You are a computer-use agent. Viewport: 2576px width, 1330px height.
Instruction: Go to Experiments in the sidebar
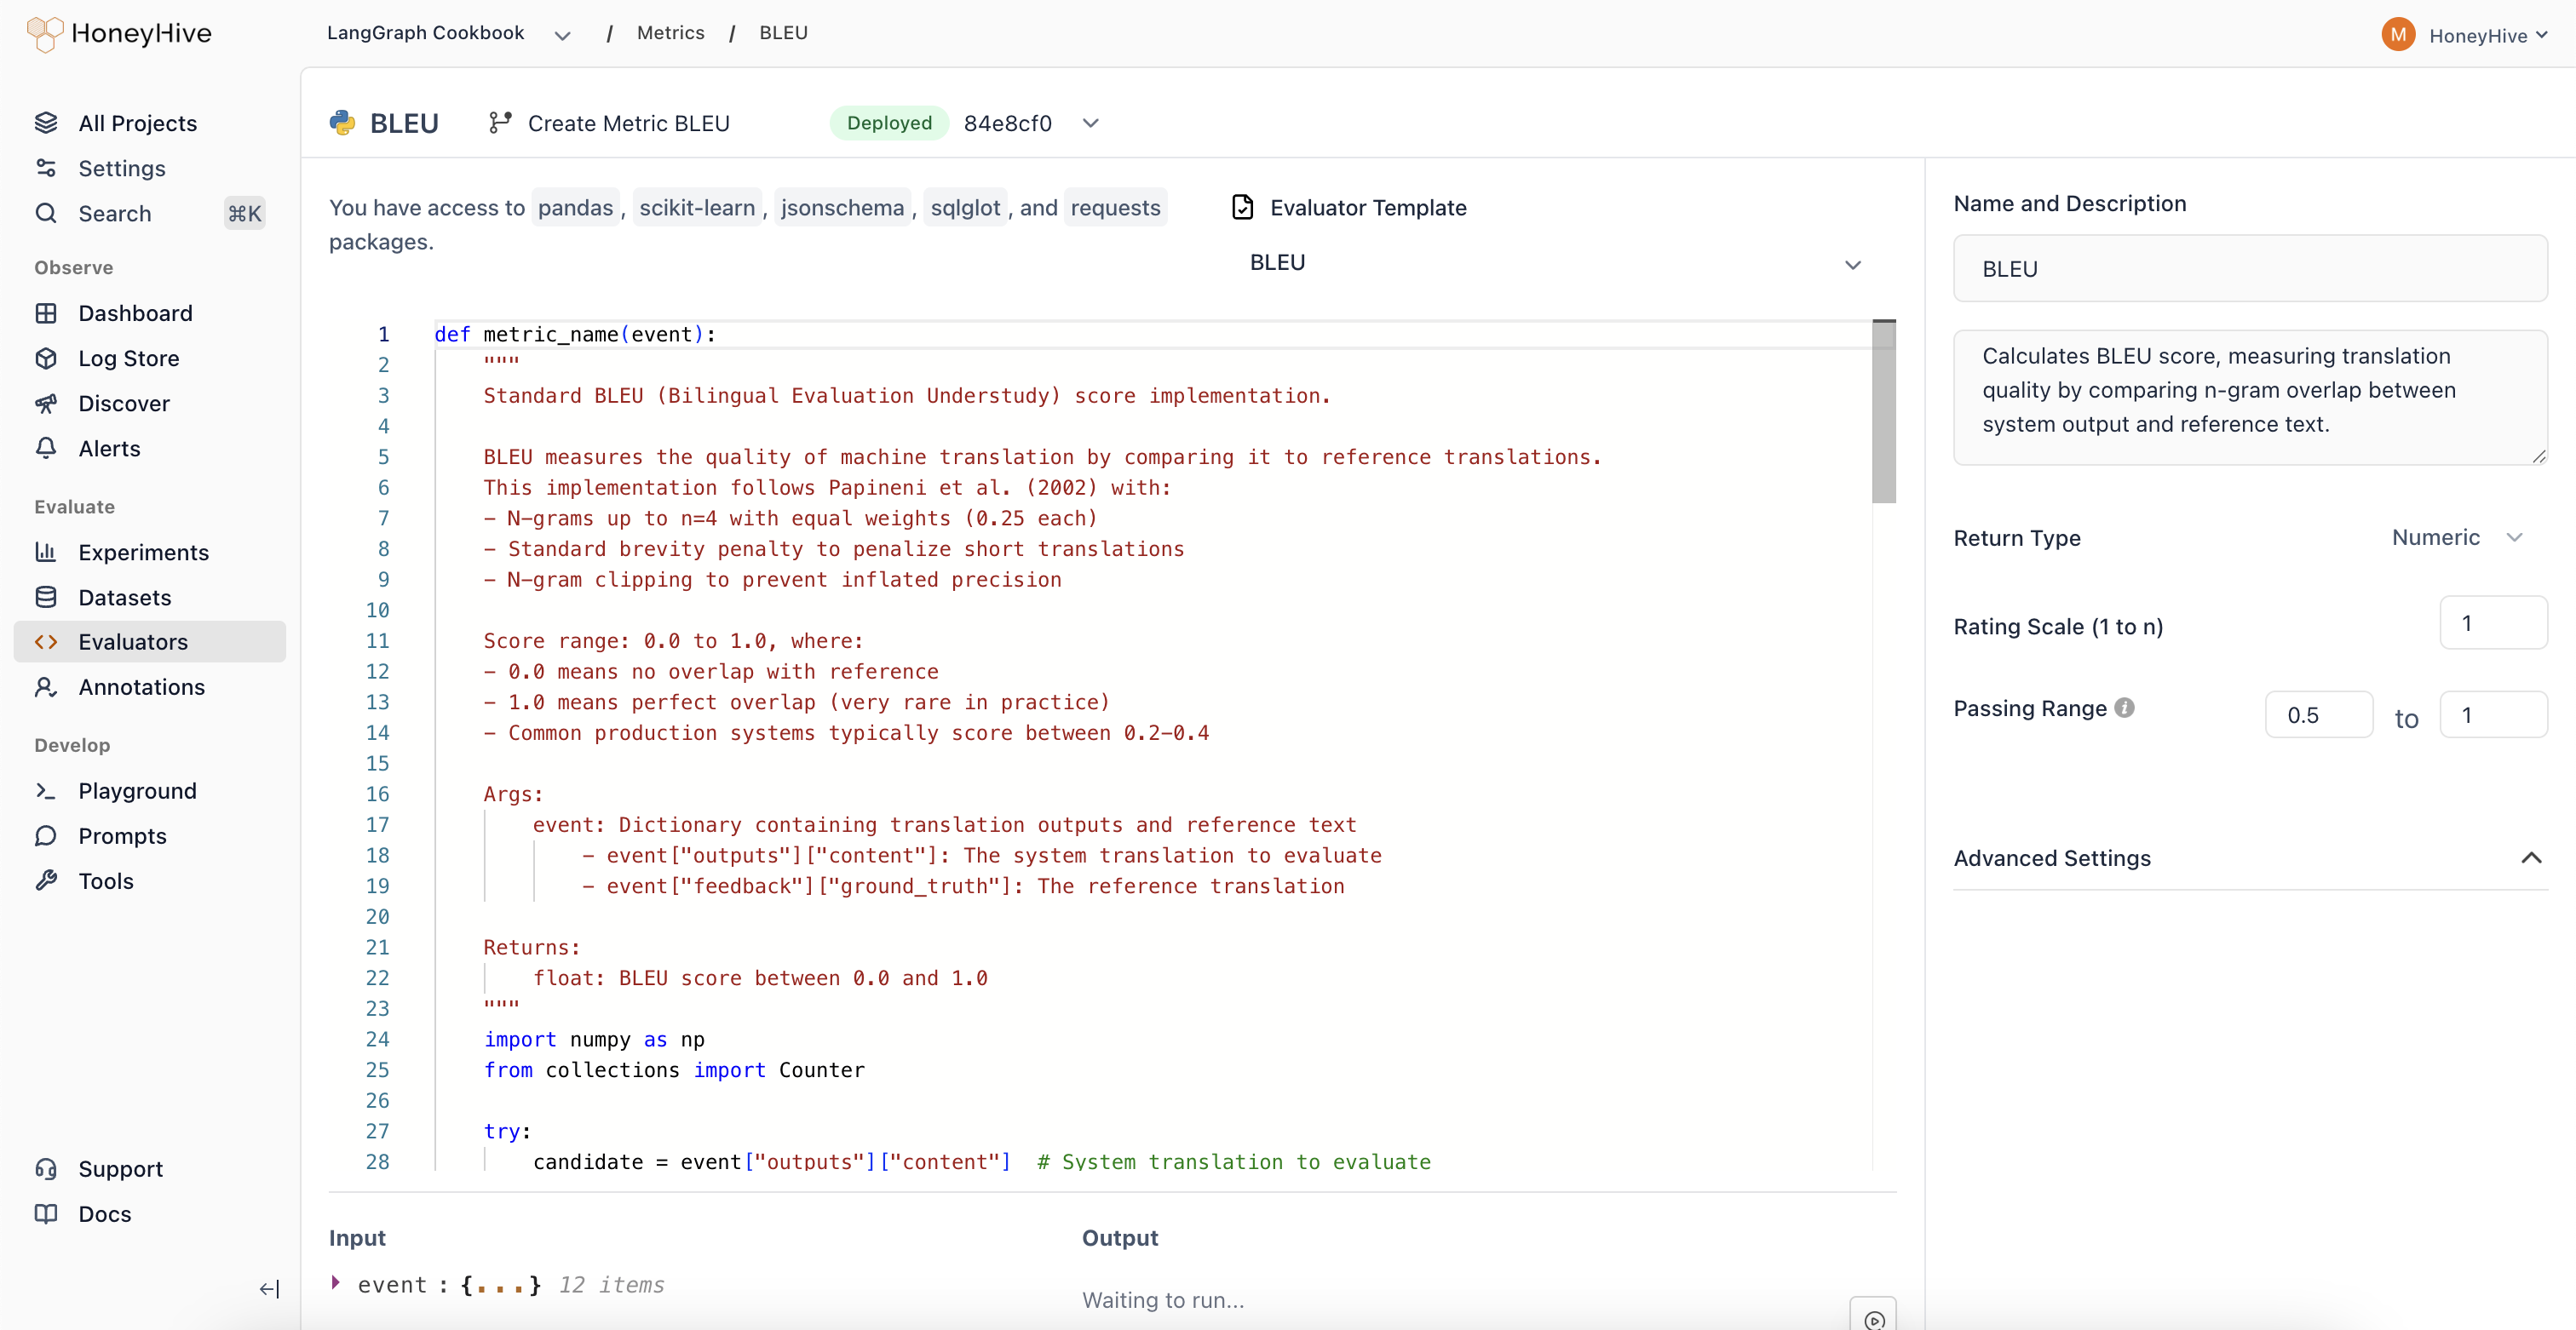[x=143, y=553]
